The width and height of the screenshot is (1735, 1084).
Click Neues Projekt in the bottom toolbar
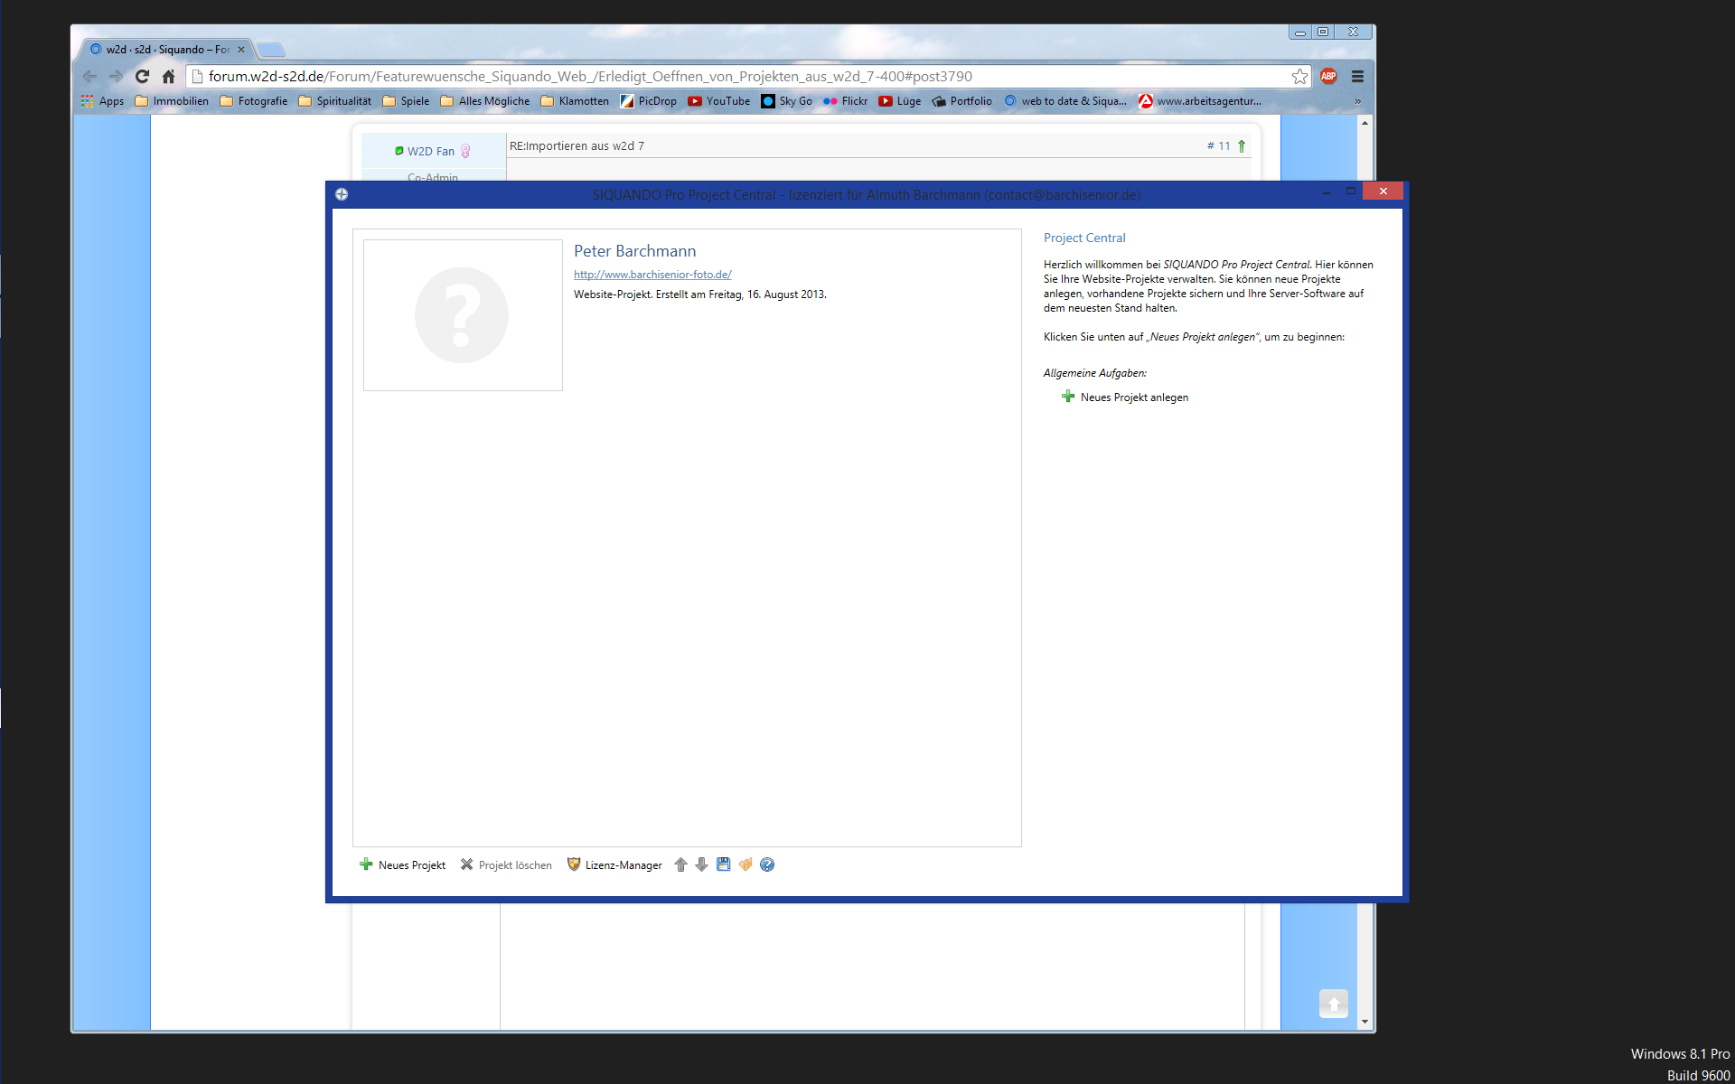[402, 864]
